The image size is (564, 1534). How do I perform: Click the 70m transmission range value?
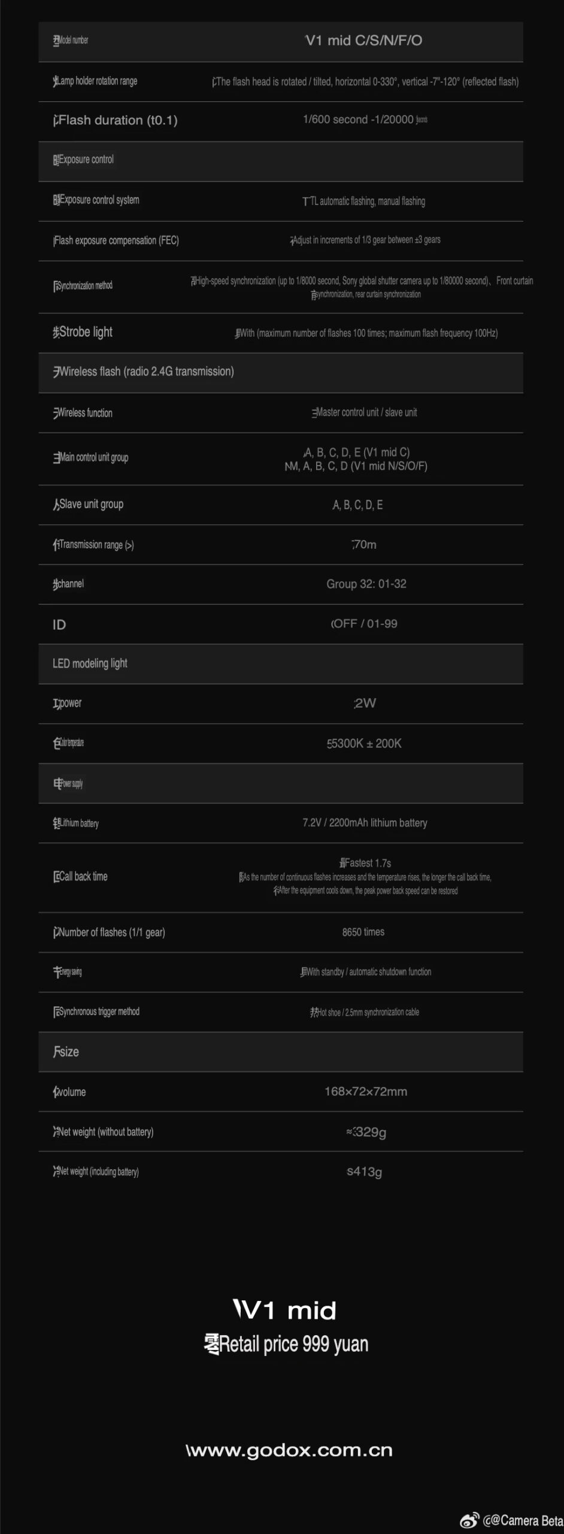click(x=364, y=545)
